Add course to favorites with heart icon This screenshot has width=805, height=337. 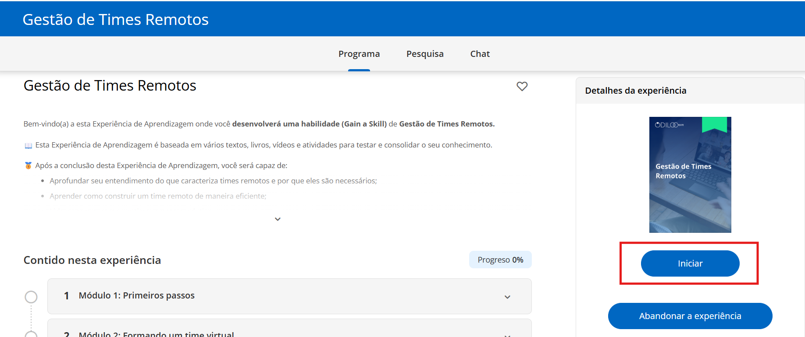tap(522, 86)
